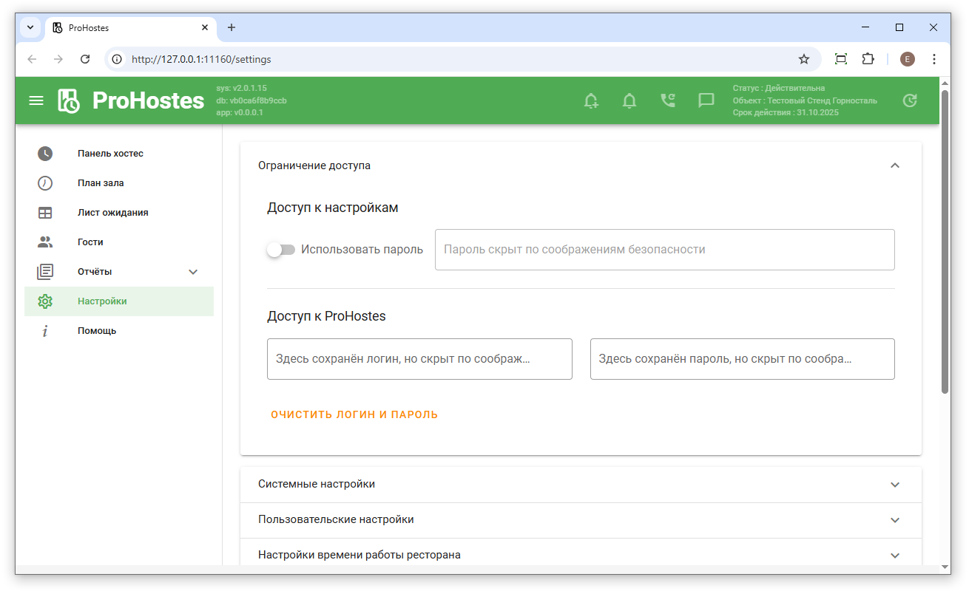Expand Настройки времени работы ресторана

[x=895, y=556]
